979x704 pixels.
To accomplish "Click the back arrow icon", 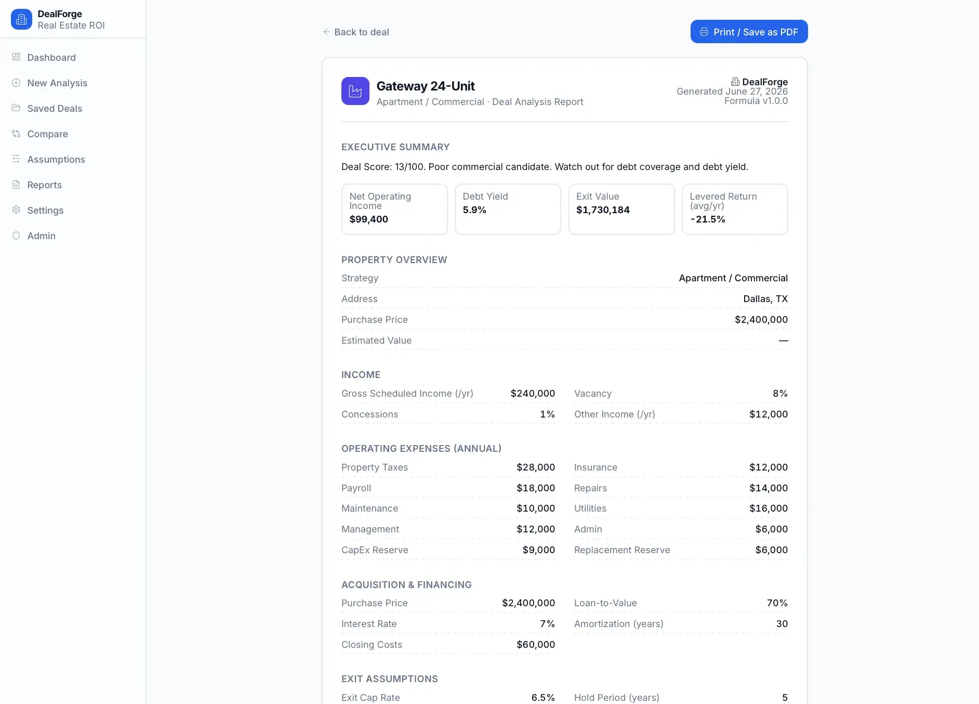I will (326, 32).
